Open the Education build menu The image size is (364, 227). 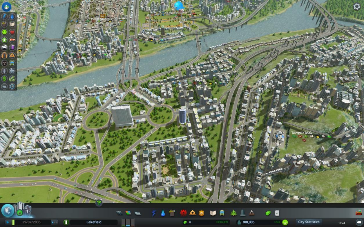[213, 213]
